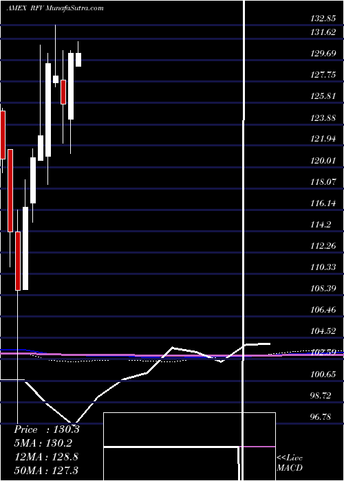344x481 pixels.
Task: Click the 102.59 price axis label
Action: point(323,353)
